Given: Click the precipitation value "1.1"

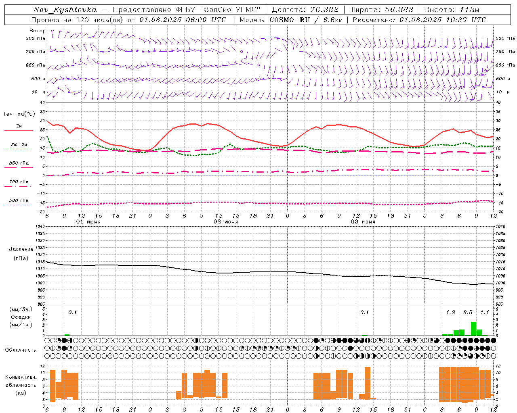Looking at the screenshot, I should (485, 312).
